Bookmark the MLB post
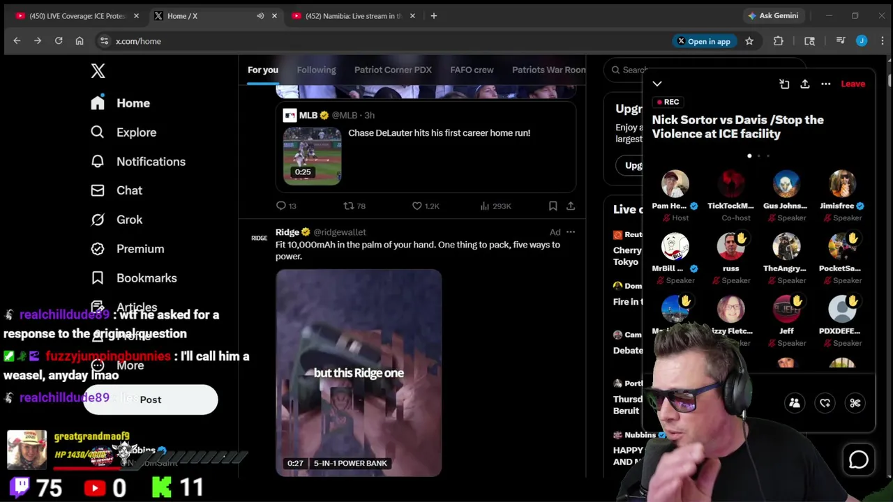 [x=553, y=206]
